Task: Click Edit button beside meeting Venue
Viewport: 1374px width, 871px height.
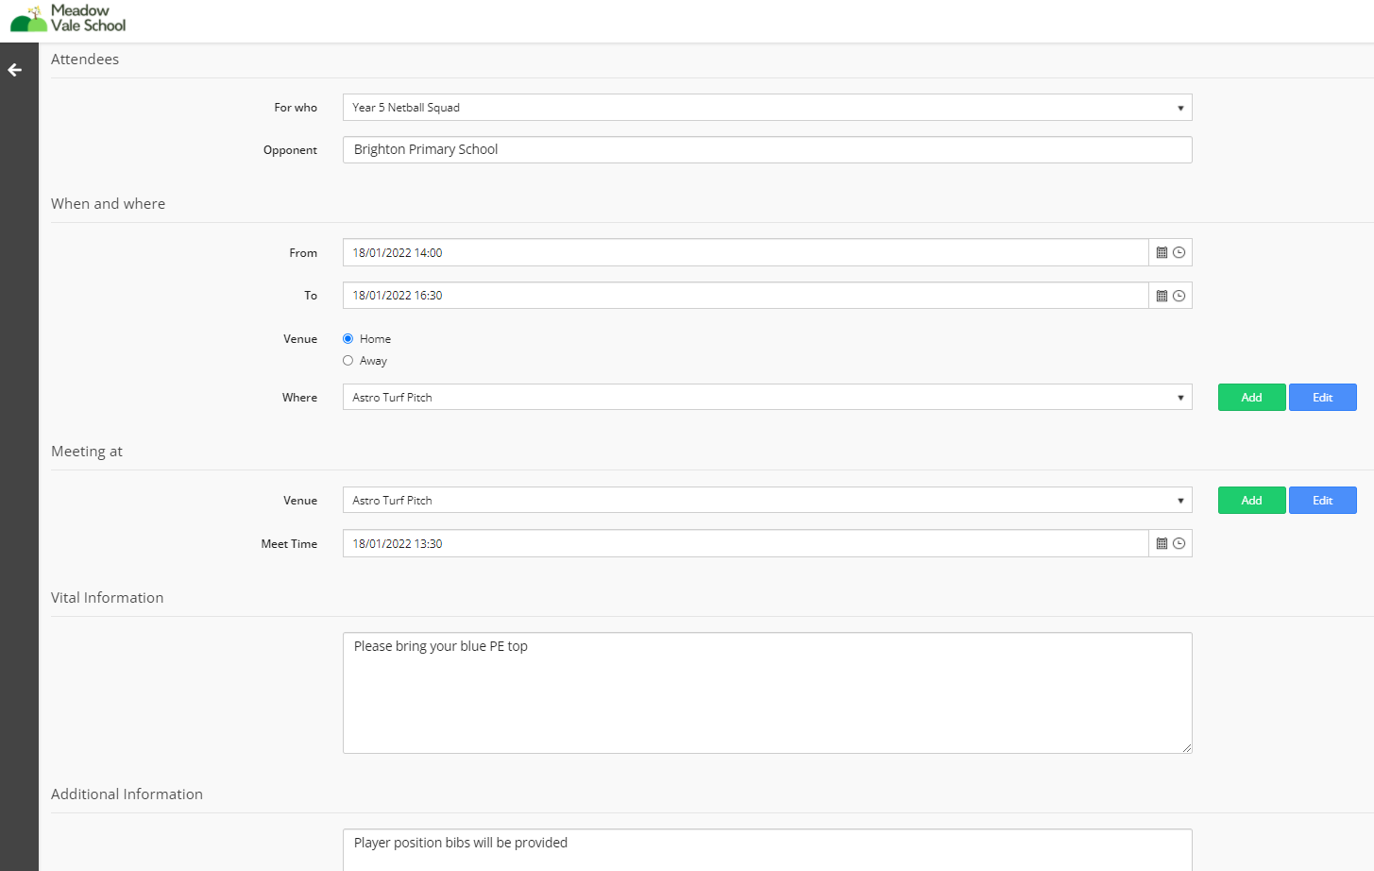Action: 1322,501
